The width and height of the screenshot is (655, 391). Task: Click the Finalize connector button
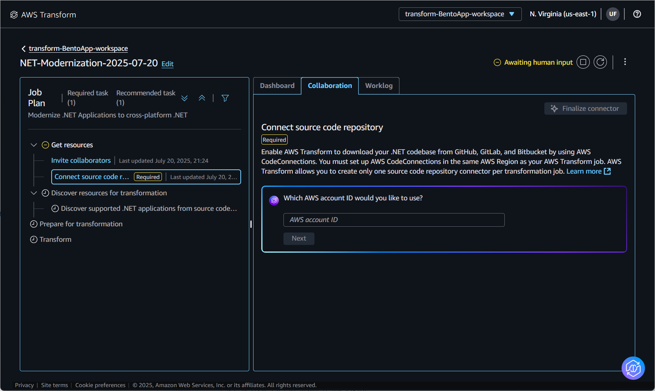click(586, 109)
